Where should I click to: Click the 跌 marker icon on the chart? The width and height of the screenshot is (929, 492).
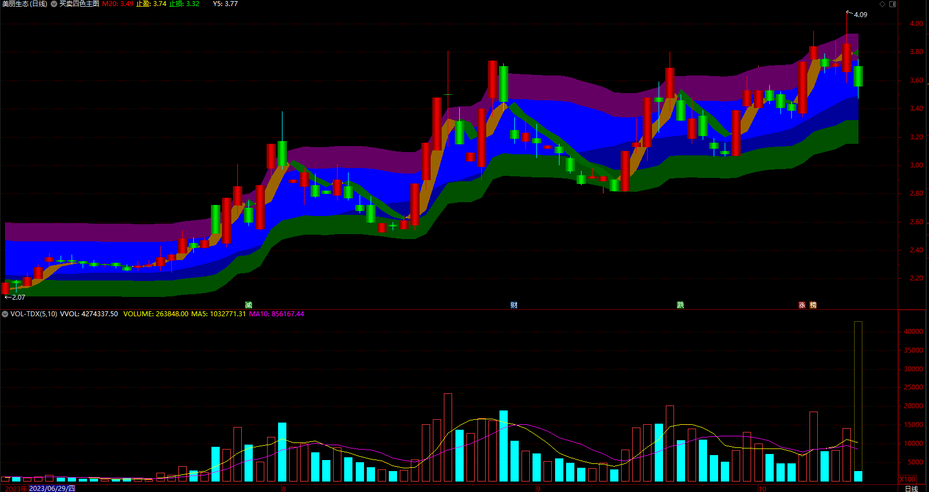coord(681,305)
